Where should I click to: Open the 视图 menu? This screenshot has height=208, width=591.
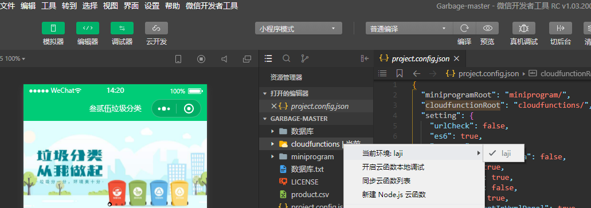[x=111, y=6]
